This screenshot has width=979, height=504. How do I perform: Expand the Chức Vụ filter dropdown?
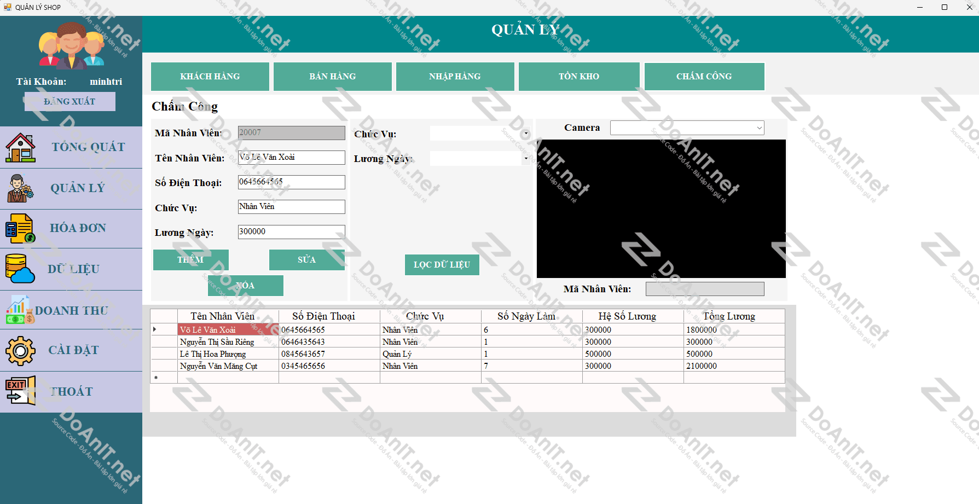coord(526,134)
